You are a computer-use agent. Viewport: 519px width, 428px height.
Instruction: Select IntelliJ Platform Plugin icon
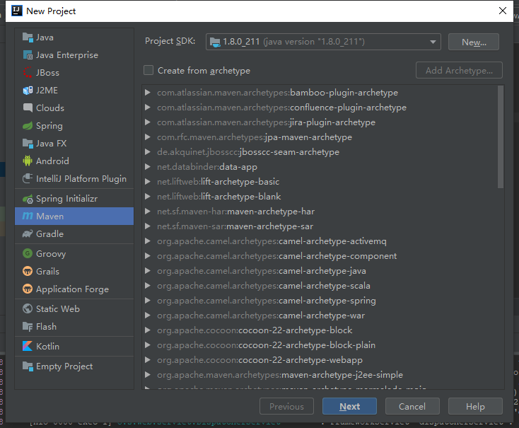[x=28, y=178]
